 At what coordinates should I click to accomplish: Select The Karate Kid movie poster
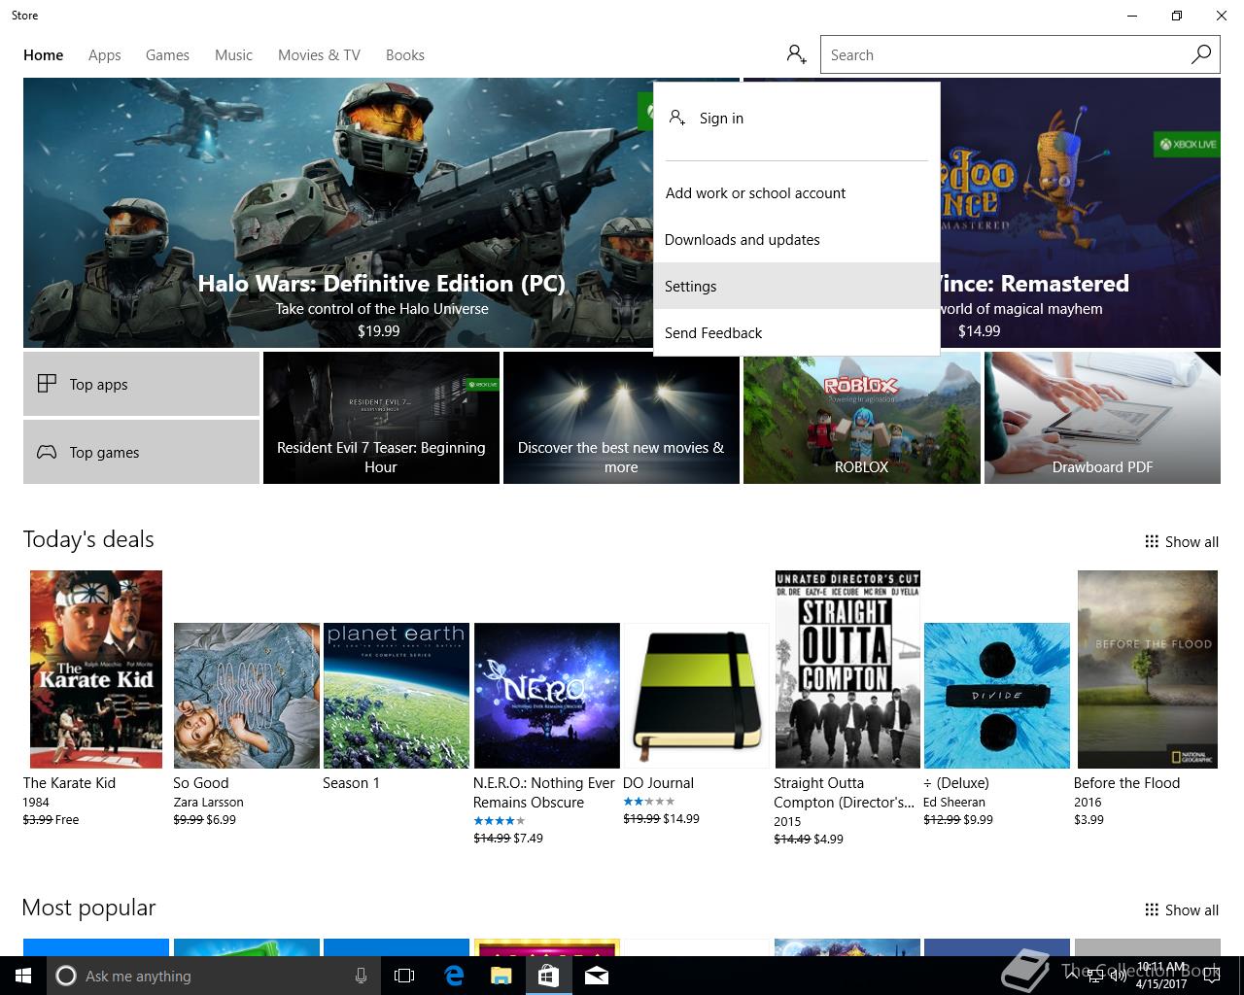[96, 669]
